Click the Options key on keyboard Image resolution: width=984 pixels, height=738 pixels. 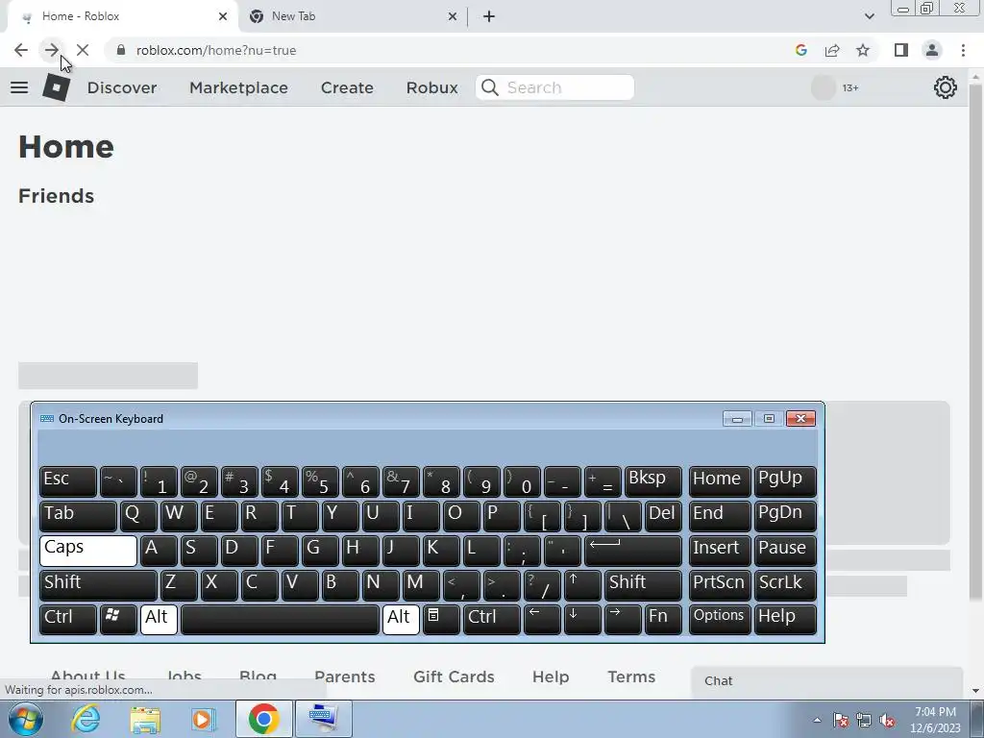click(719, 620)
